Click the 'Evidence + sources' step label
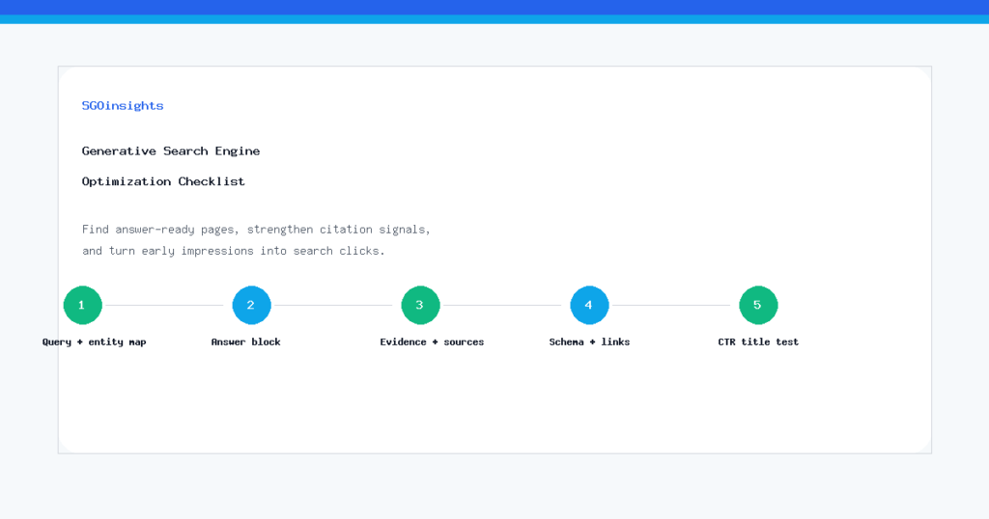Image resolution: width=989 pixels, height=519 pixels. click(x=432, y=342)
